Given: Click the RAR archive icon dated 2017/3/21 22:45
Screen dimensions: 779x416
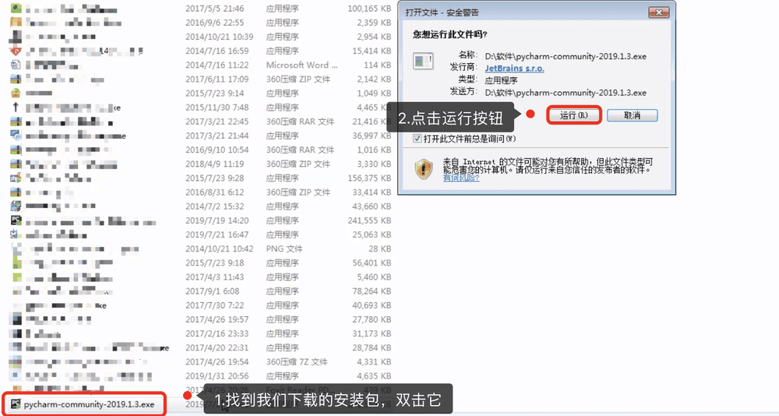Looking at the screenshot, I should click(16, 122).
